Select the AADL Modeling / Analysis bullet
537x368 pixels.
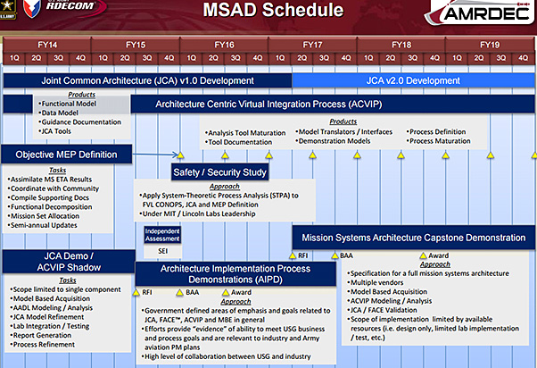pyautogui.click(x=52, y=307)
